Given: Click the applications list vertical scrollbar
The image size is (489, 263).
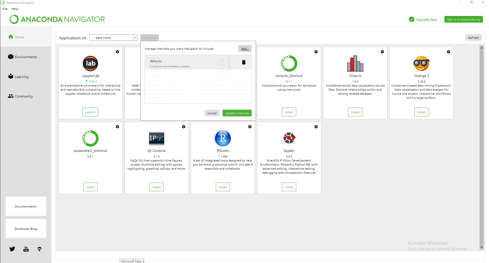Looking at the screenshot, I should [481, 148].
